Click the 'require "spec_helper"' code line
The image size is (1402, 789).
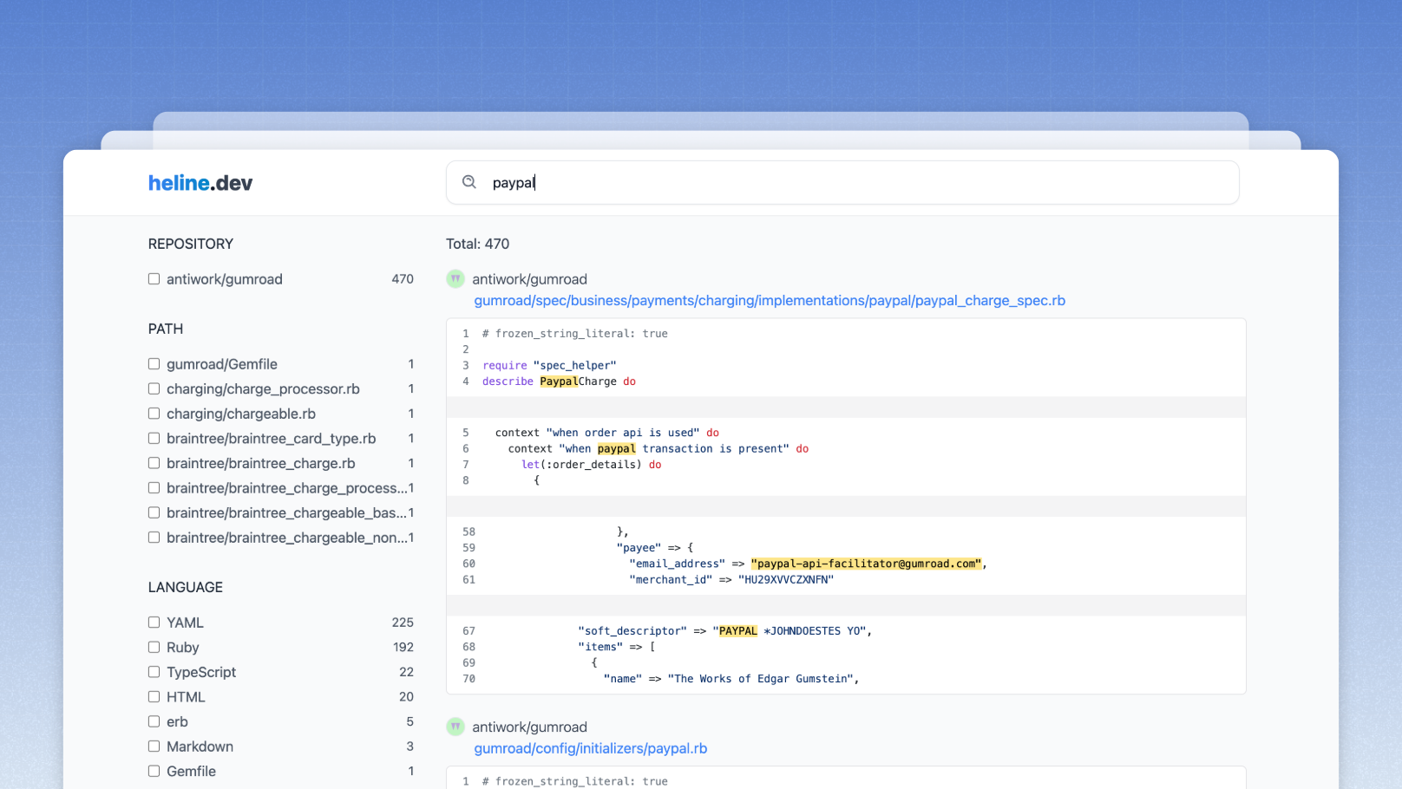549,366
